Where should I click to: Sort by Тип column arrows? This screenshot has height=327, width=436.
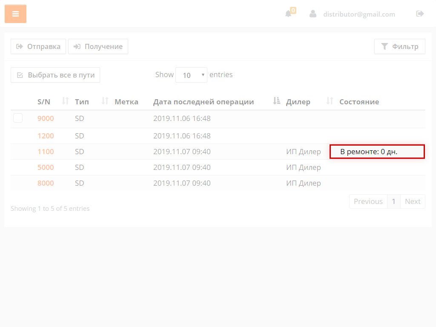pos(105,101)
